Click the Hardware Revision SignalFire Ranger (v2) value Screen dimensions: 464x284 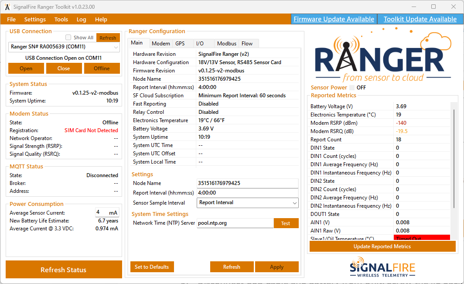tap(224, 54)
